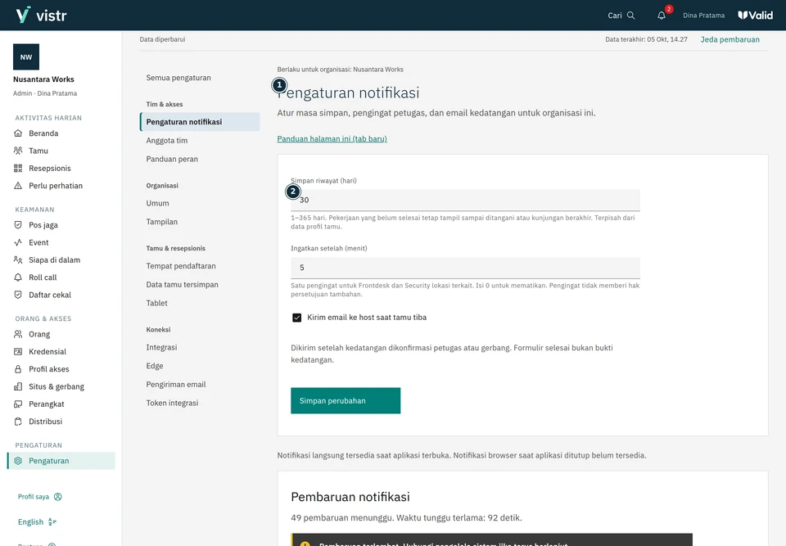Open Semua pengaturan in settings menu
This screenshot has height=546, width=786.
click(178, 78)
